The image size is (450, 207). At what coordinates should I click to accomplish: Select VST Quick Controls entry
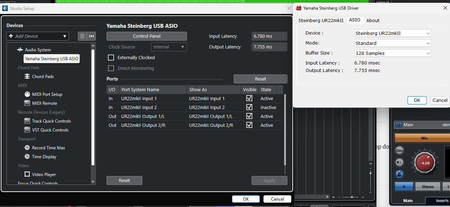[x=50, y=130]
